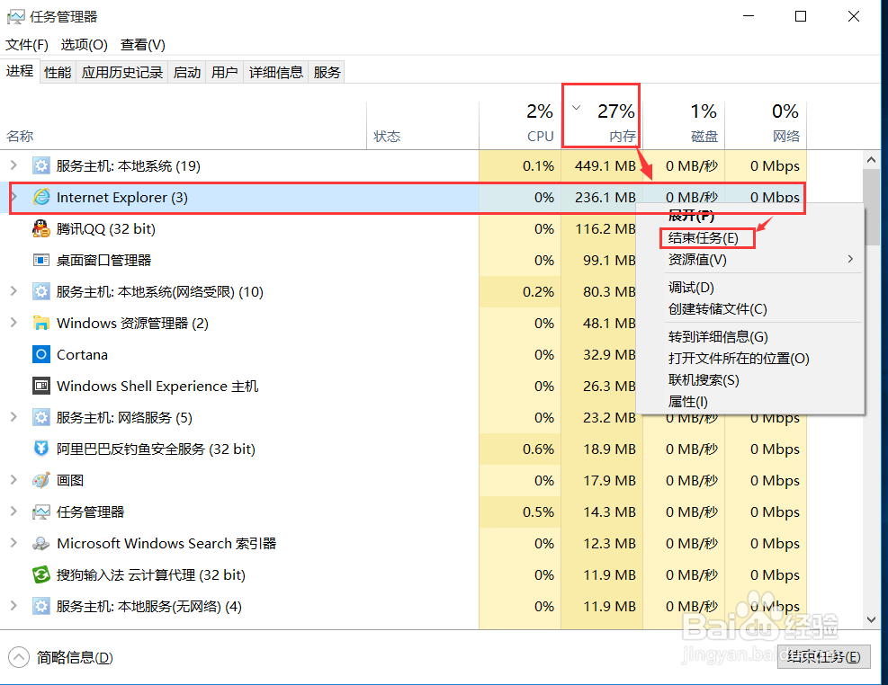Image resolution: width=888 pixels, height=685 pixels.
Task: Open the 文件(F) menu
Action: coord(27,45)
